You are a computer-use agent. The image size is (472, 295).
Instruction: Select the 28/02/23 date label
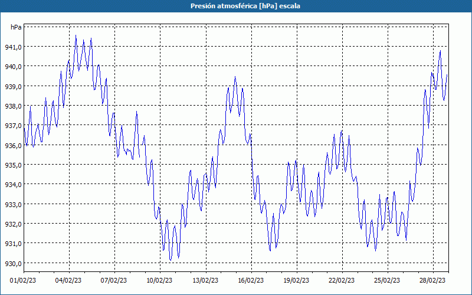432,281
